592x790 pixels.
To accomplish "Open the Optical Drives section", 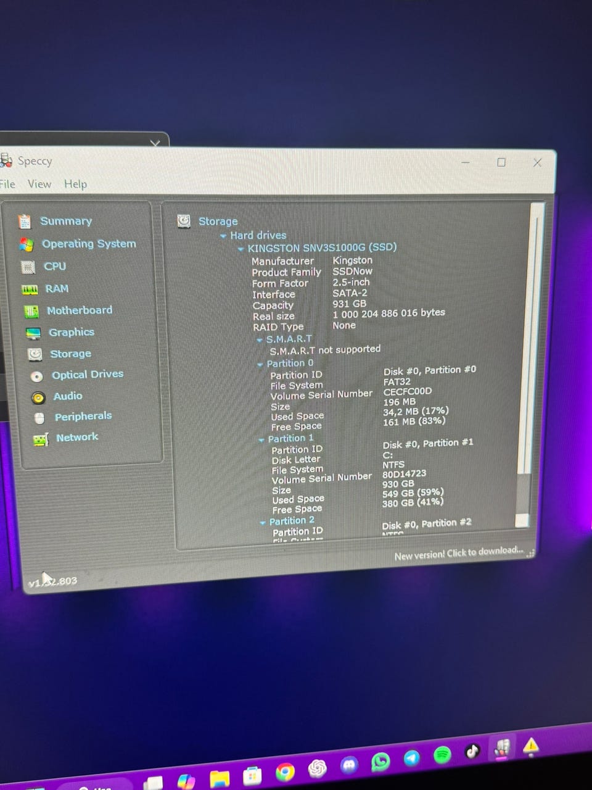I will coord(88,375).
